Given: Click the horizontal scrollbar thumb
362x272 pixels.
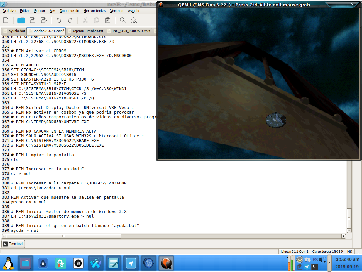Looking at the screenshot, I should [63, 236].
